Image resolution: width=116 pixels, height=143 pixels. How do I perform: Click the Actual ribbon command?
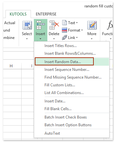[10, 23]
